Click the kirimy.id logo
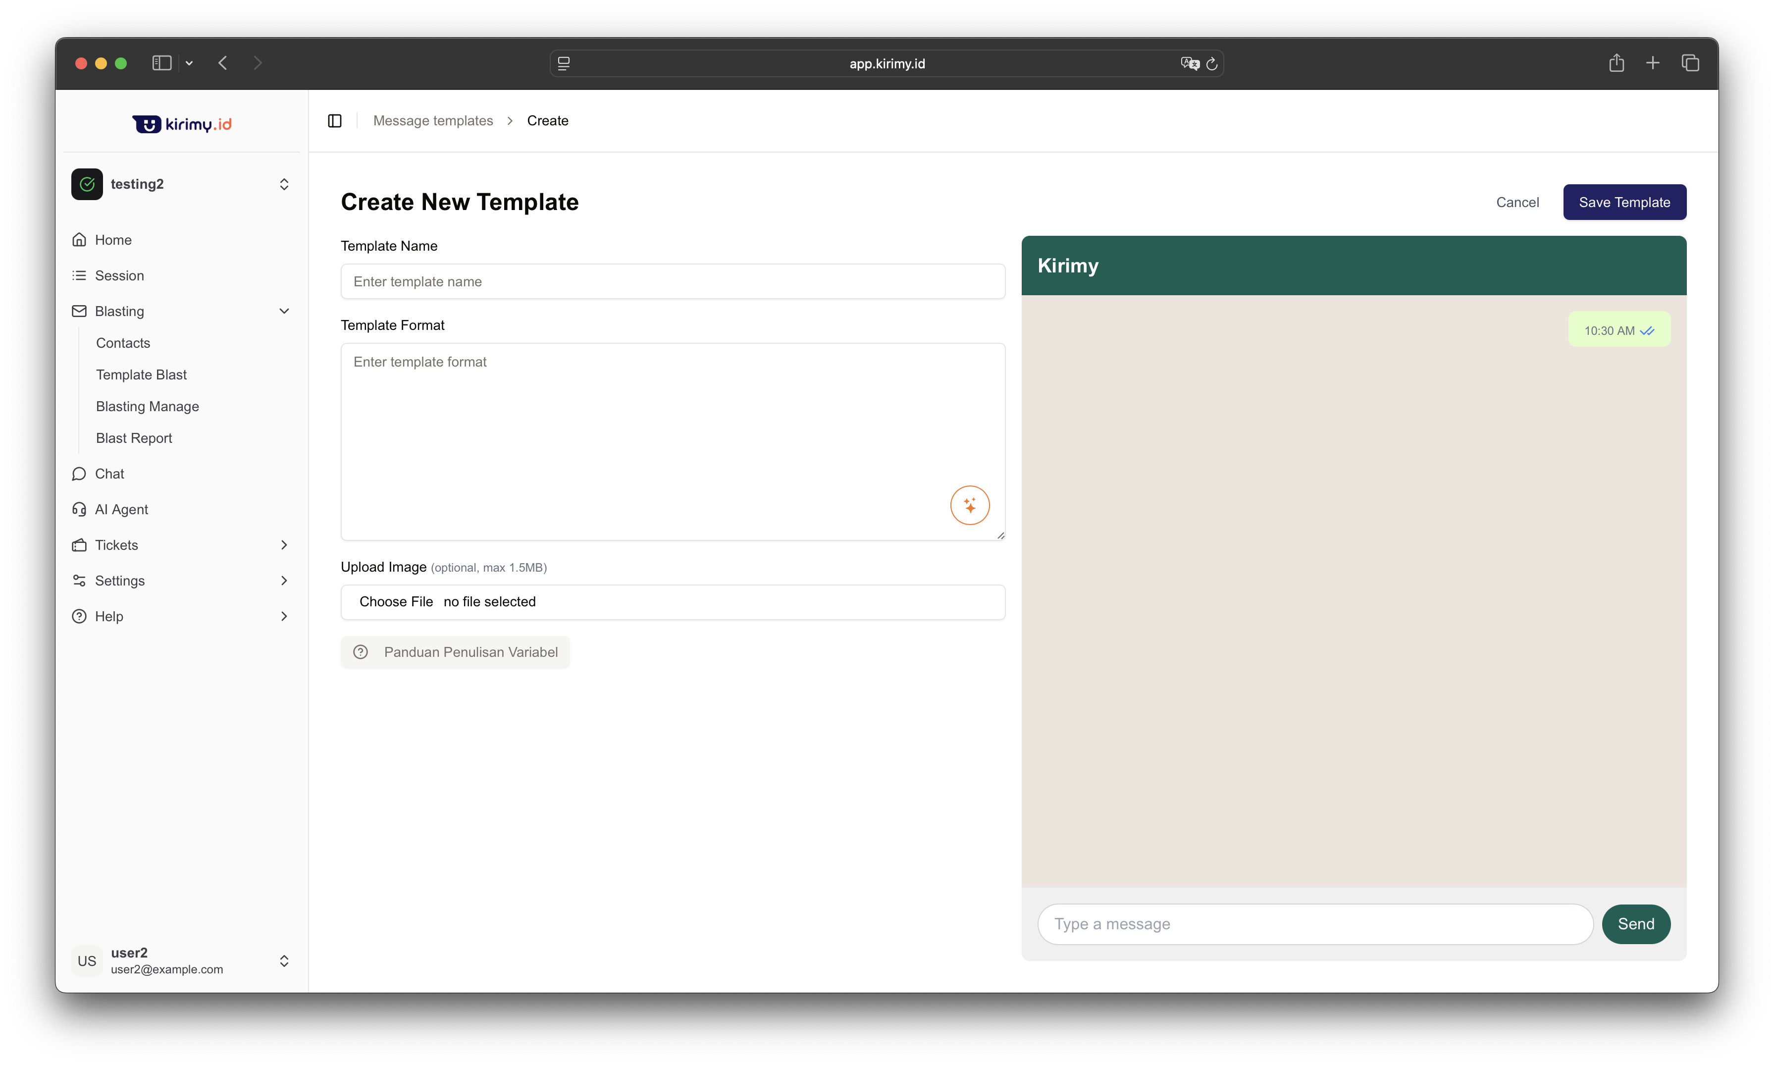The height and width of the screenshot is (1066, 1774). 182,124
